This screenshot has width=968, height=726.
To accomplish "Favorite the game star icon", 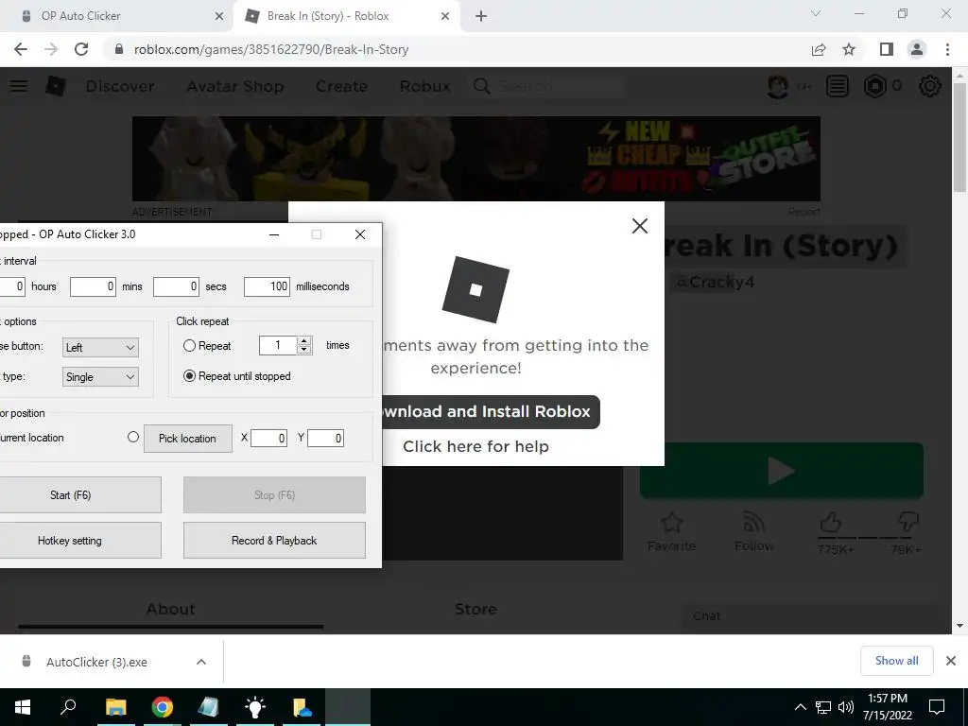I will pos(672,524).
